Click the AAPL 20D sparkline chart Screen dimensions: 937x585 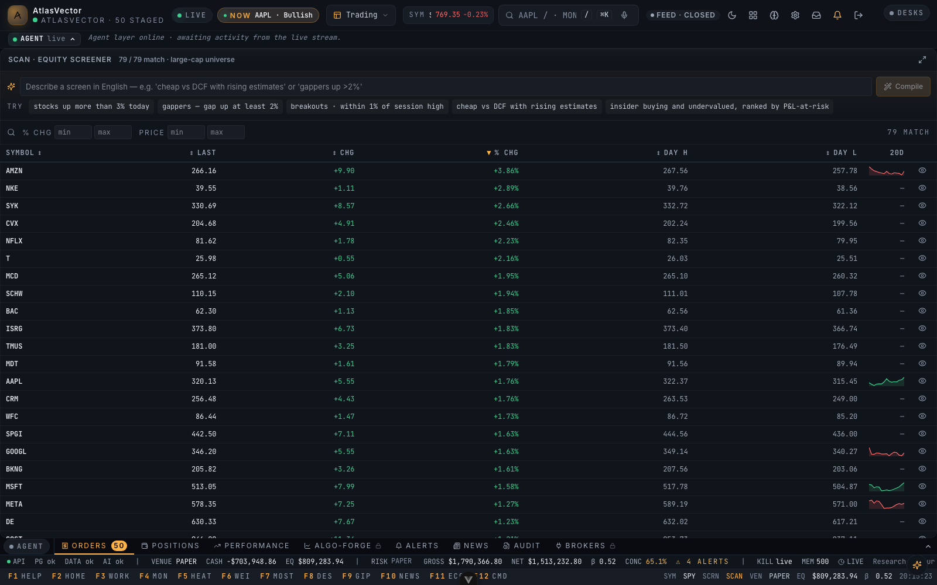887,381
